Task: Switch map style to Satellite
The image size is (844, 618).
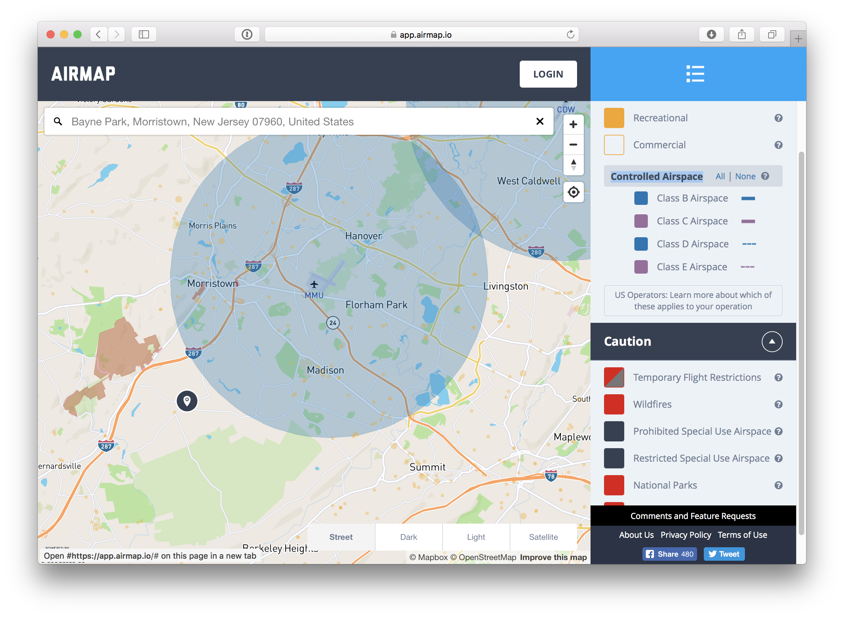Action: click(543, 537)
